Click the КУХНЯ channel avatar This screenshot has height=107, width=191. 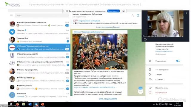click(x=12, y=24)
